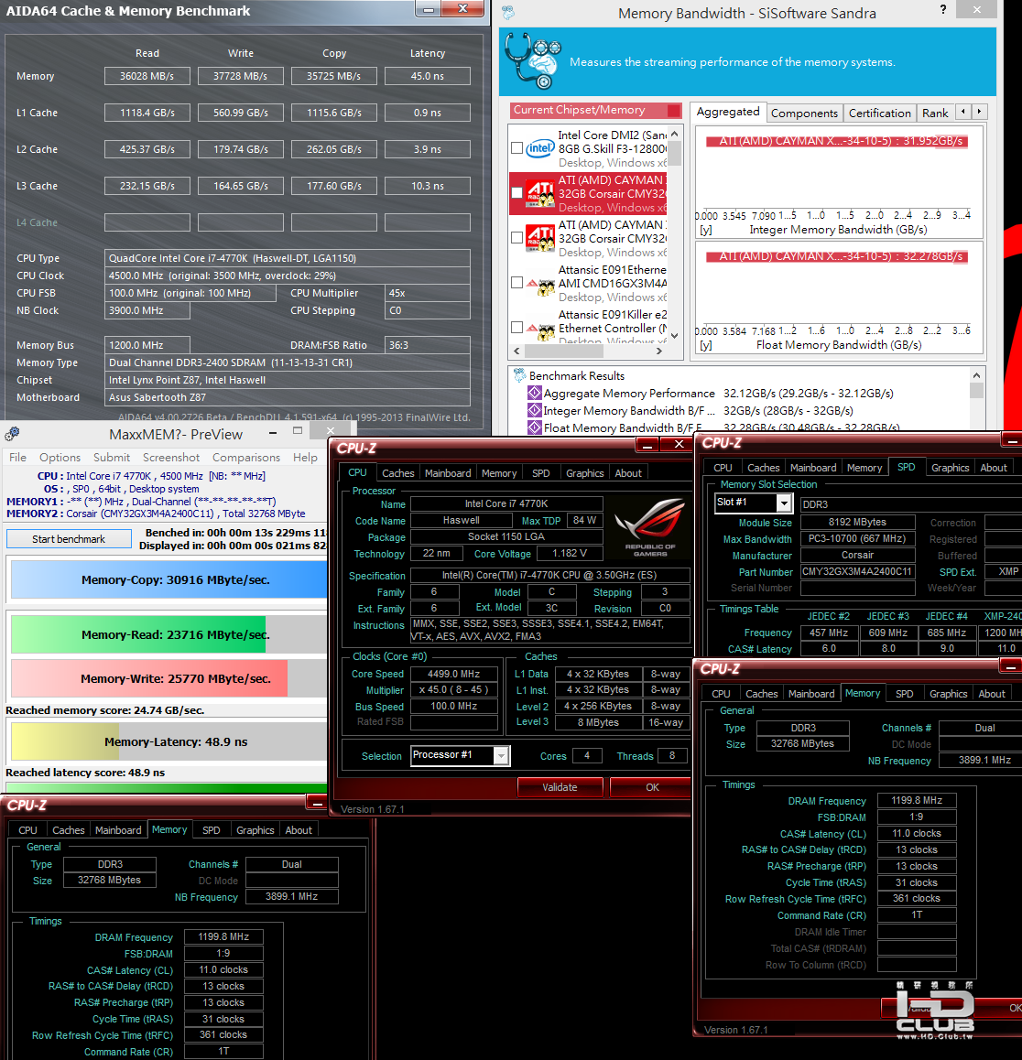The height and width of the screenshot is (1060, 1022).
Task: Click the Attansic E091 Ethernet row icon
Action: tap(540, 286)
